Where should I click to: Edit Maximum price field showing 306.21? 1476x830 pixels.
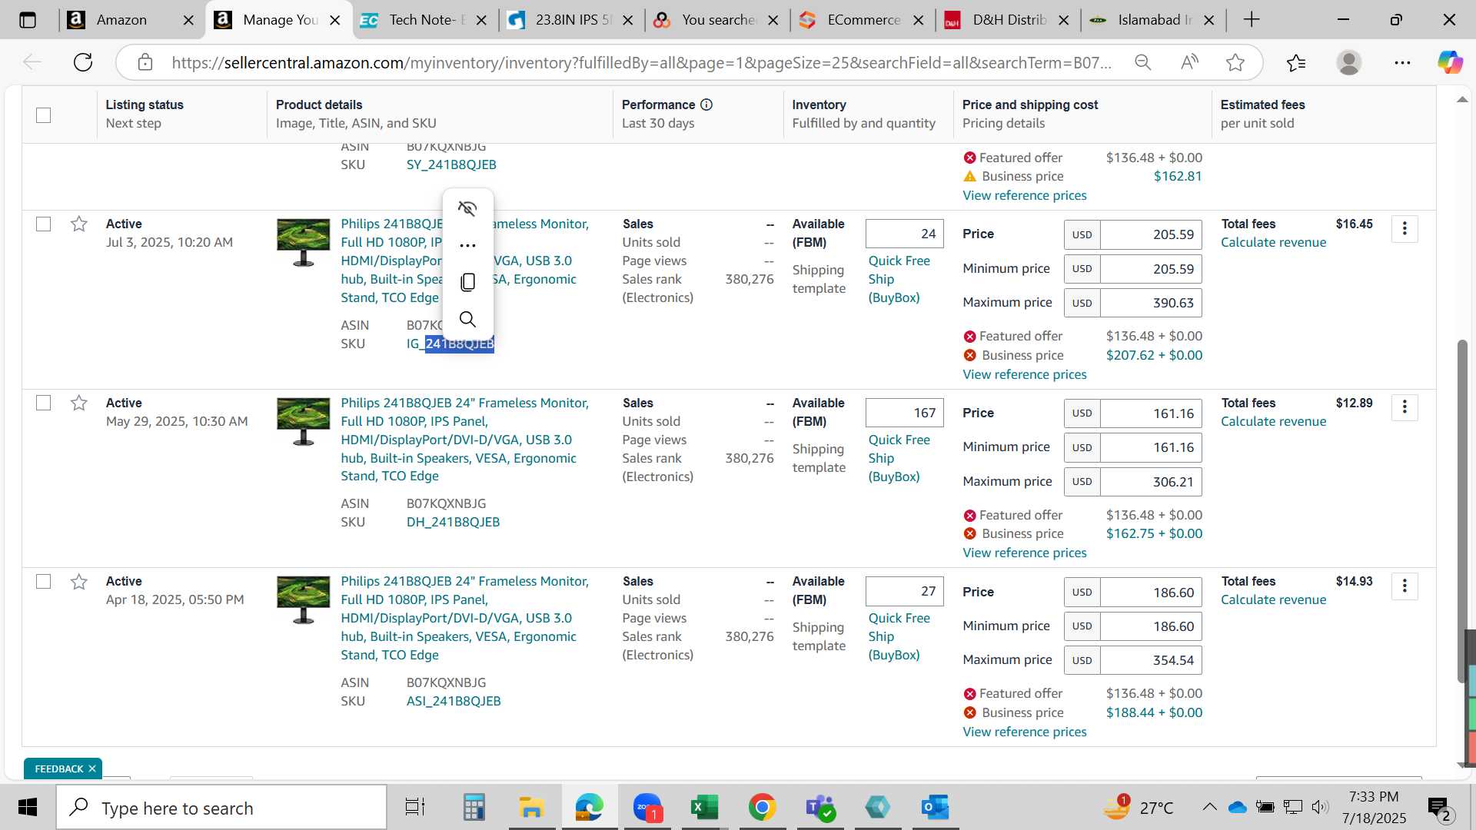1151,482
